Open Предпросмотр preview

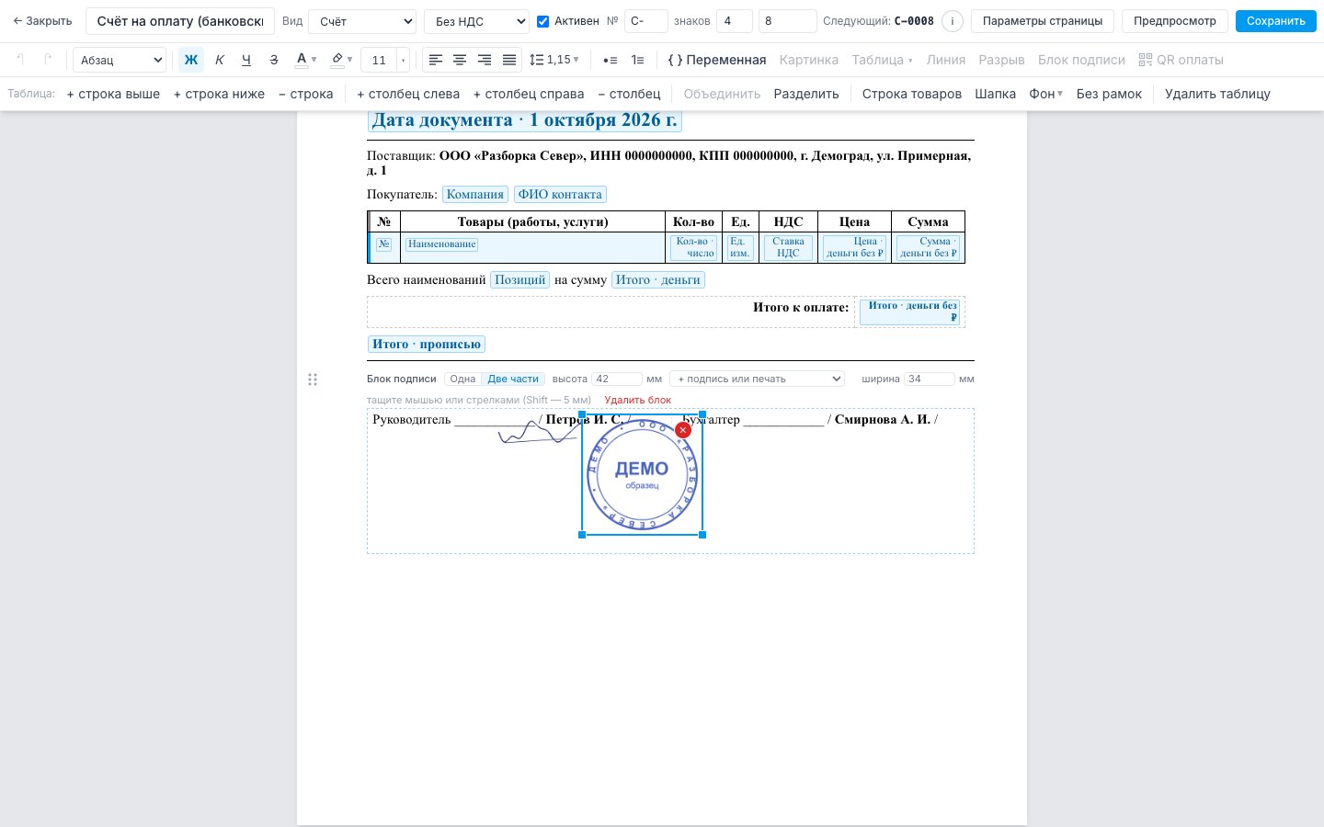(1174, 21)
